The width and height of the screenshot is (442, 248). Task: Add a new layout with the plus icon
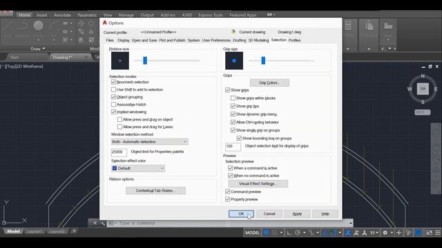click(x=74, y=231)
